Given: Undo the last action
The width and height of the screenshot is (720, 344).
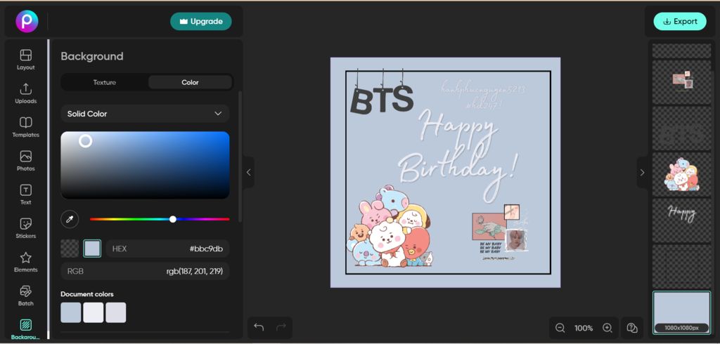Looking at the screenshot, I should pos(259,327).
